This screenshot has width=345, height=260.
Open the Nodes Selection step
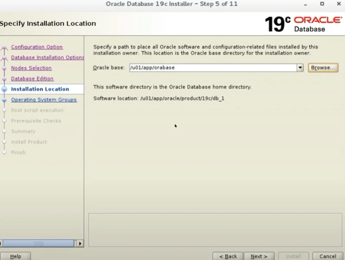pyautogui.click(x=31, y=68)
